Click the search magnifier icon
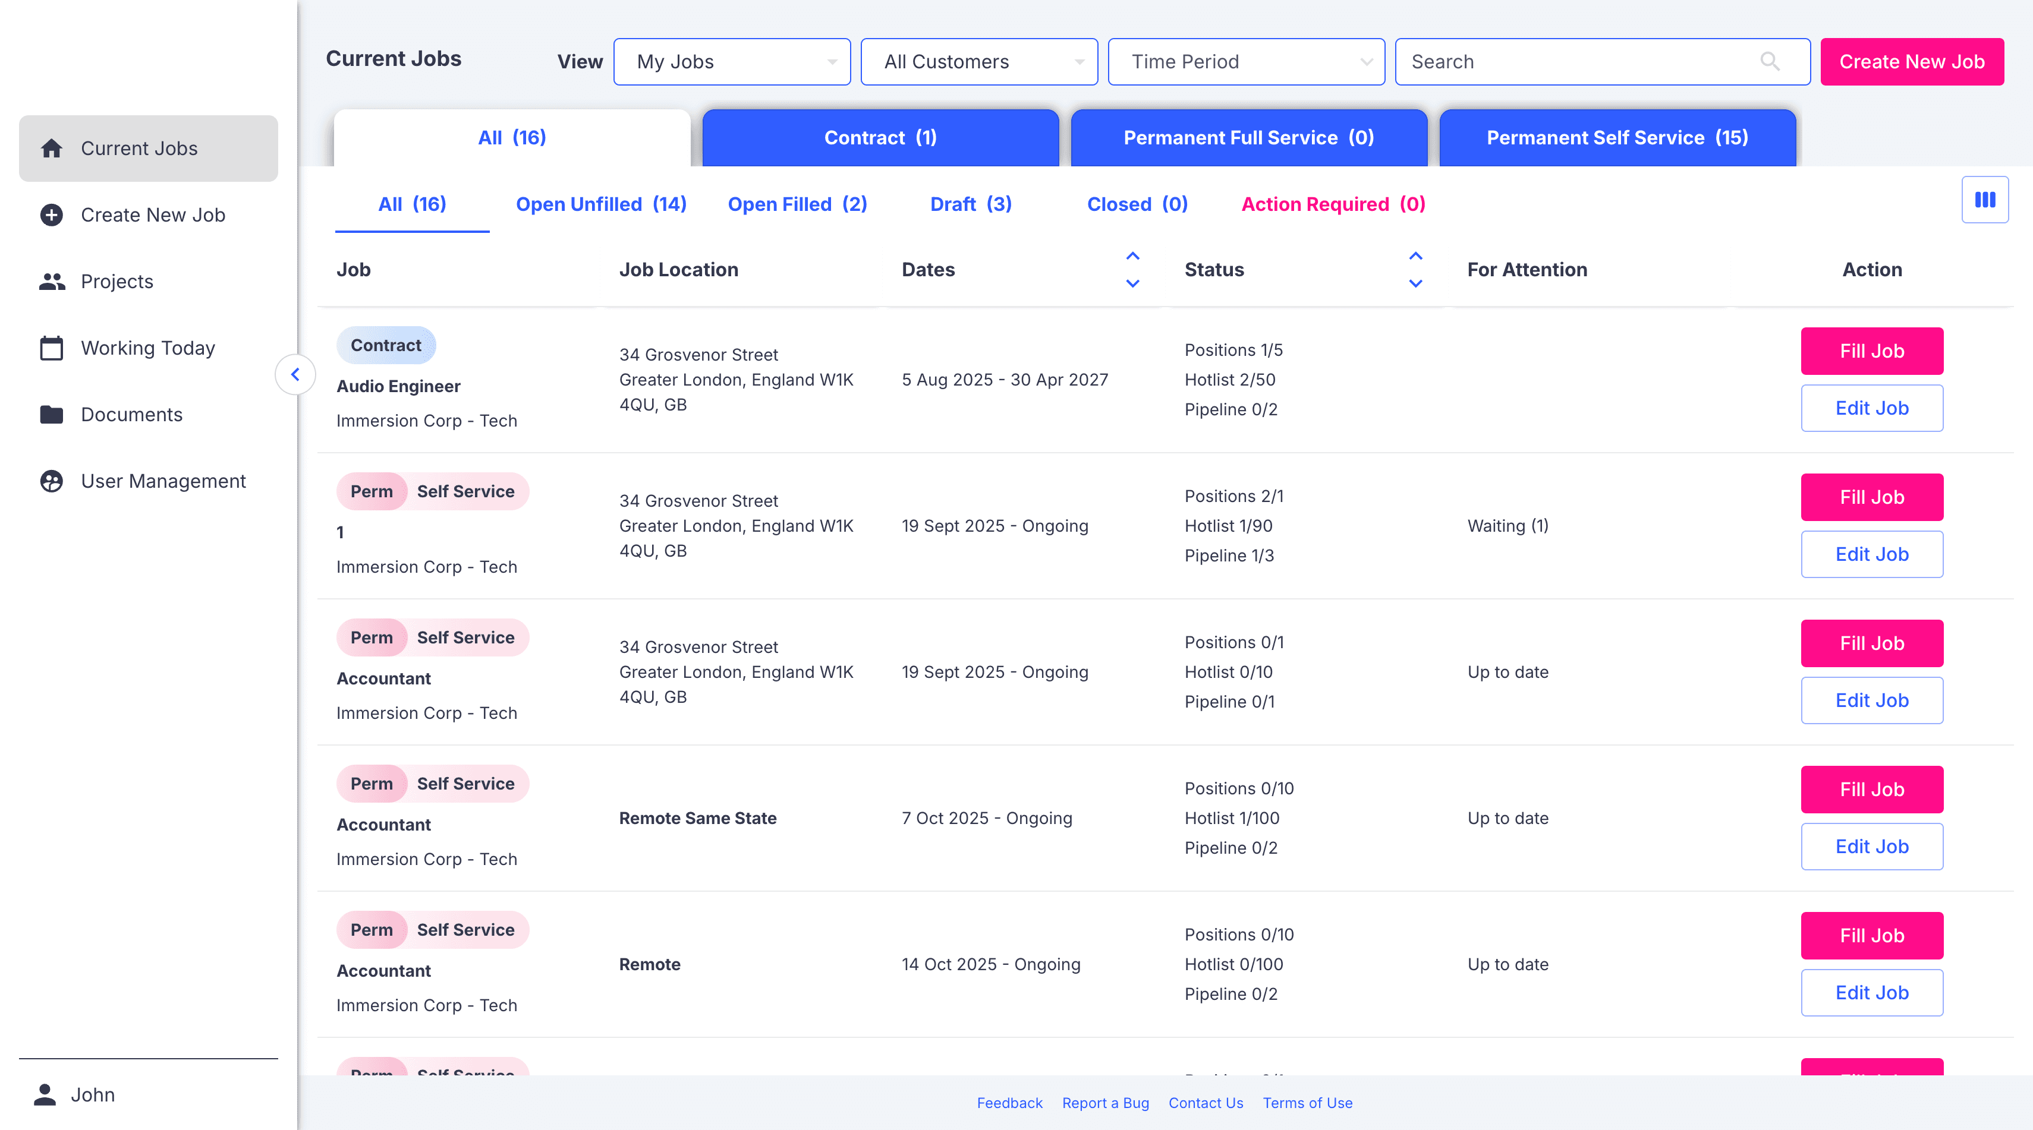The height and width of the screenshot is (1130, 2033). 1770,62
